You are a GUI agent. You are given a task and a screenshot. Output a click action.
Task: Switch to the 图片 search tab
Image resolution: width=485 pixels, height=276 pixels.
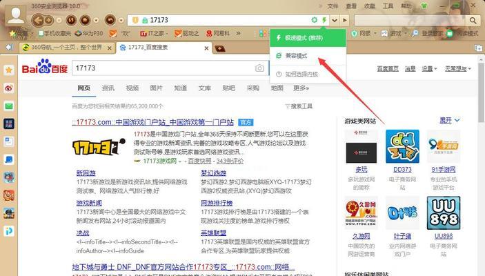point(156,88)
